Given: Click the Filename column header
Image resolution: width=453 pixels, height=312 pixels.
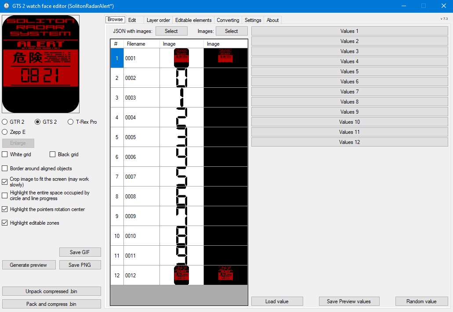Looking at the screenshot, I should pyautogui.click(x=141, y=44).
